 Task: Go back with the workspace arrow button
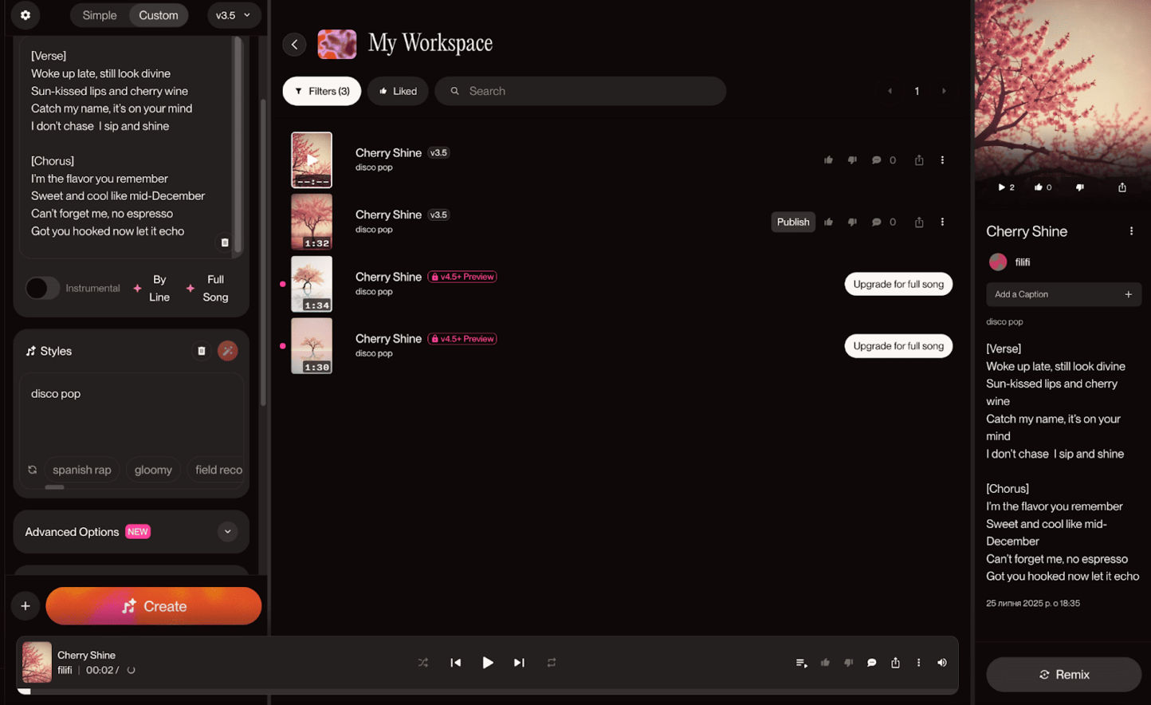point(294,45)
